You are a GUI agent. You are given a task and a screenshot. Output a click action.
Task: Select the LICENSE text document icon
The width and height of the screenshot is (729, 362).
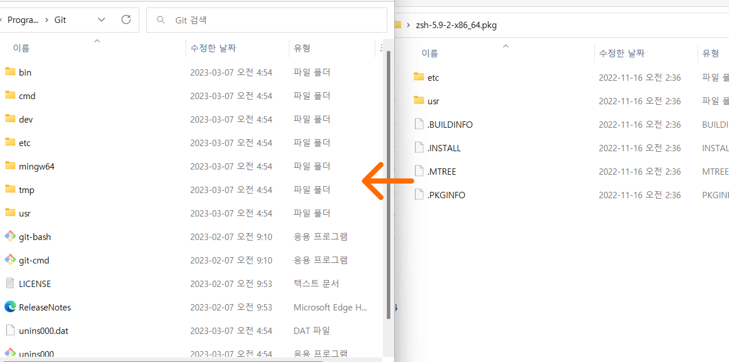[x=10, y=283]
